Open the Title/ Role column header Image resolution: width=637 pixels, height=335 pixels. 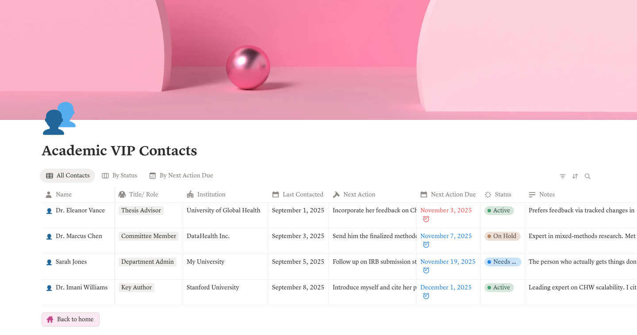pos(149,194)
